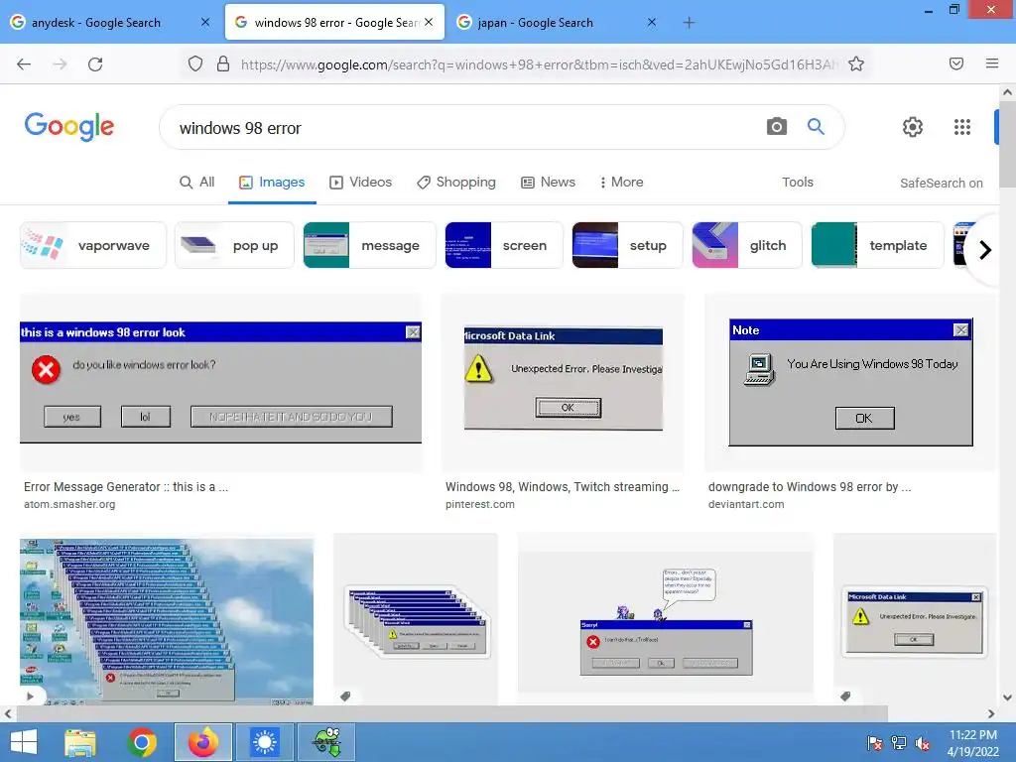The image size is (1016, 762).
Task: Reload the current page
Action: coord(95,64)
